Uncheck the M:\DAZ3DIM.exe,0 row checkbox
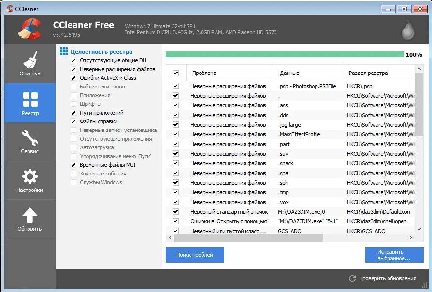Screen dimensions: 432x292 pos(175,211)
